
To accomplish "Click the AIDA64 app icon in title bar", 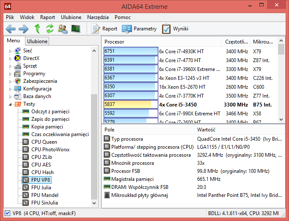I will 8,6.
